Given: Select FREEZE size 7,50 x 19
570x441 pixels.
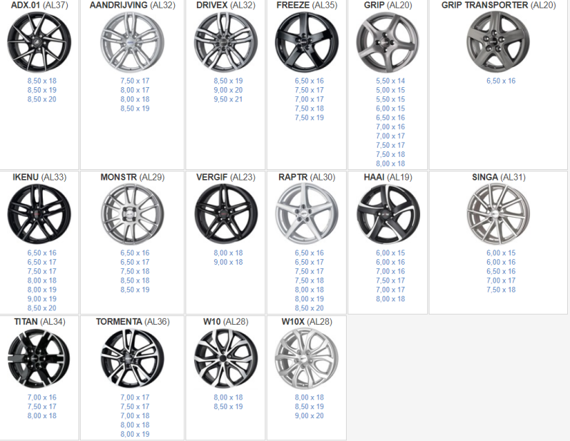Looking at the screenshot, I should (310, 118).
